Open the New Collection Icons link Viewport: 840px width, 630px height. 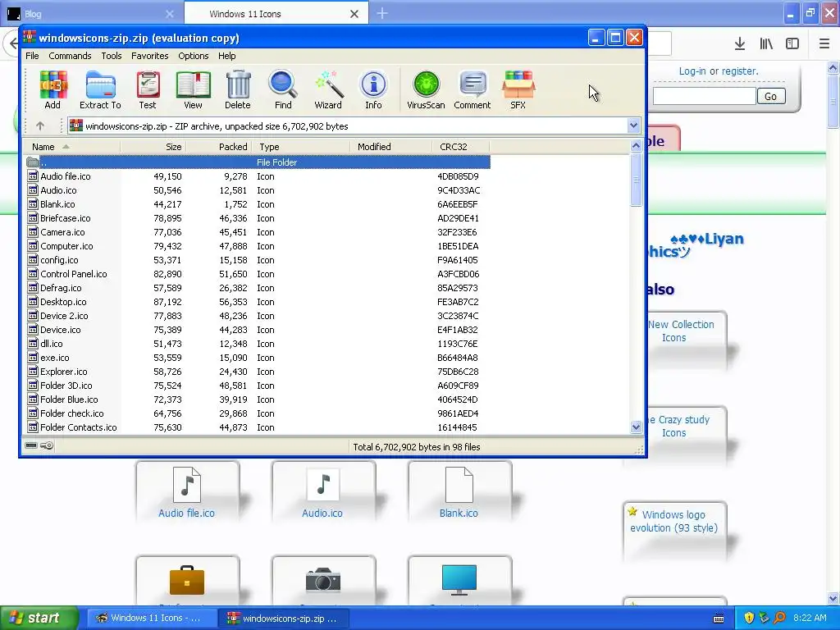(x=681, y=331)
